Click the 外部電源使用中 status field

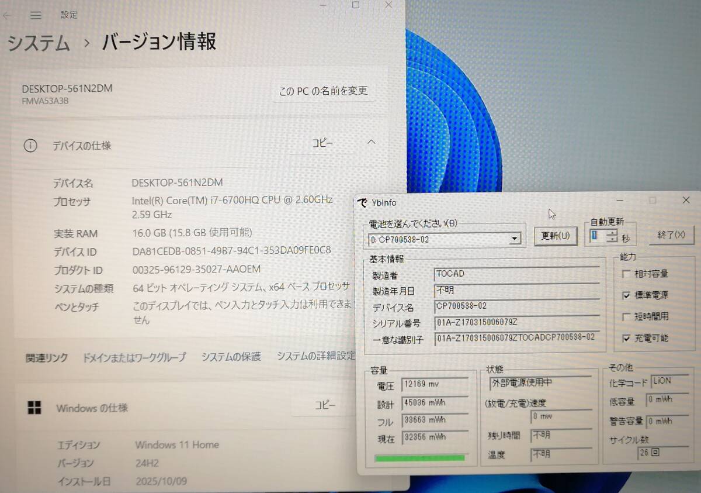541,384
